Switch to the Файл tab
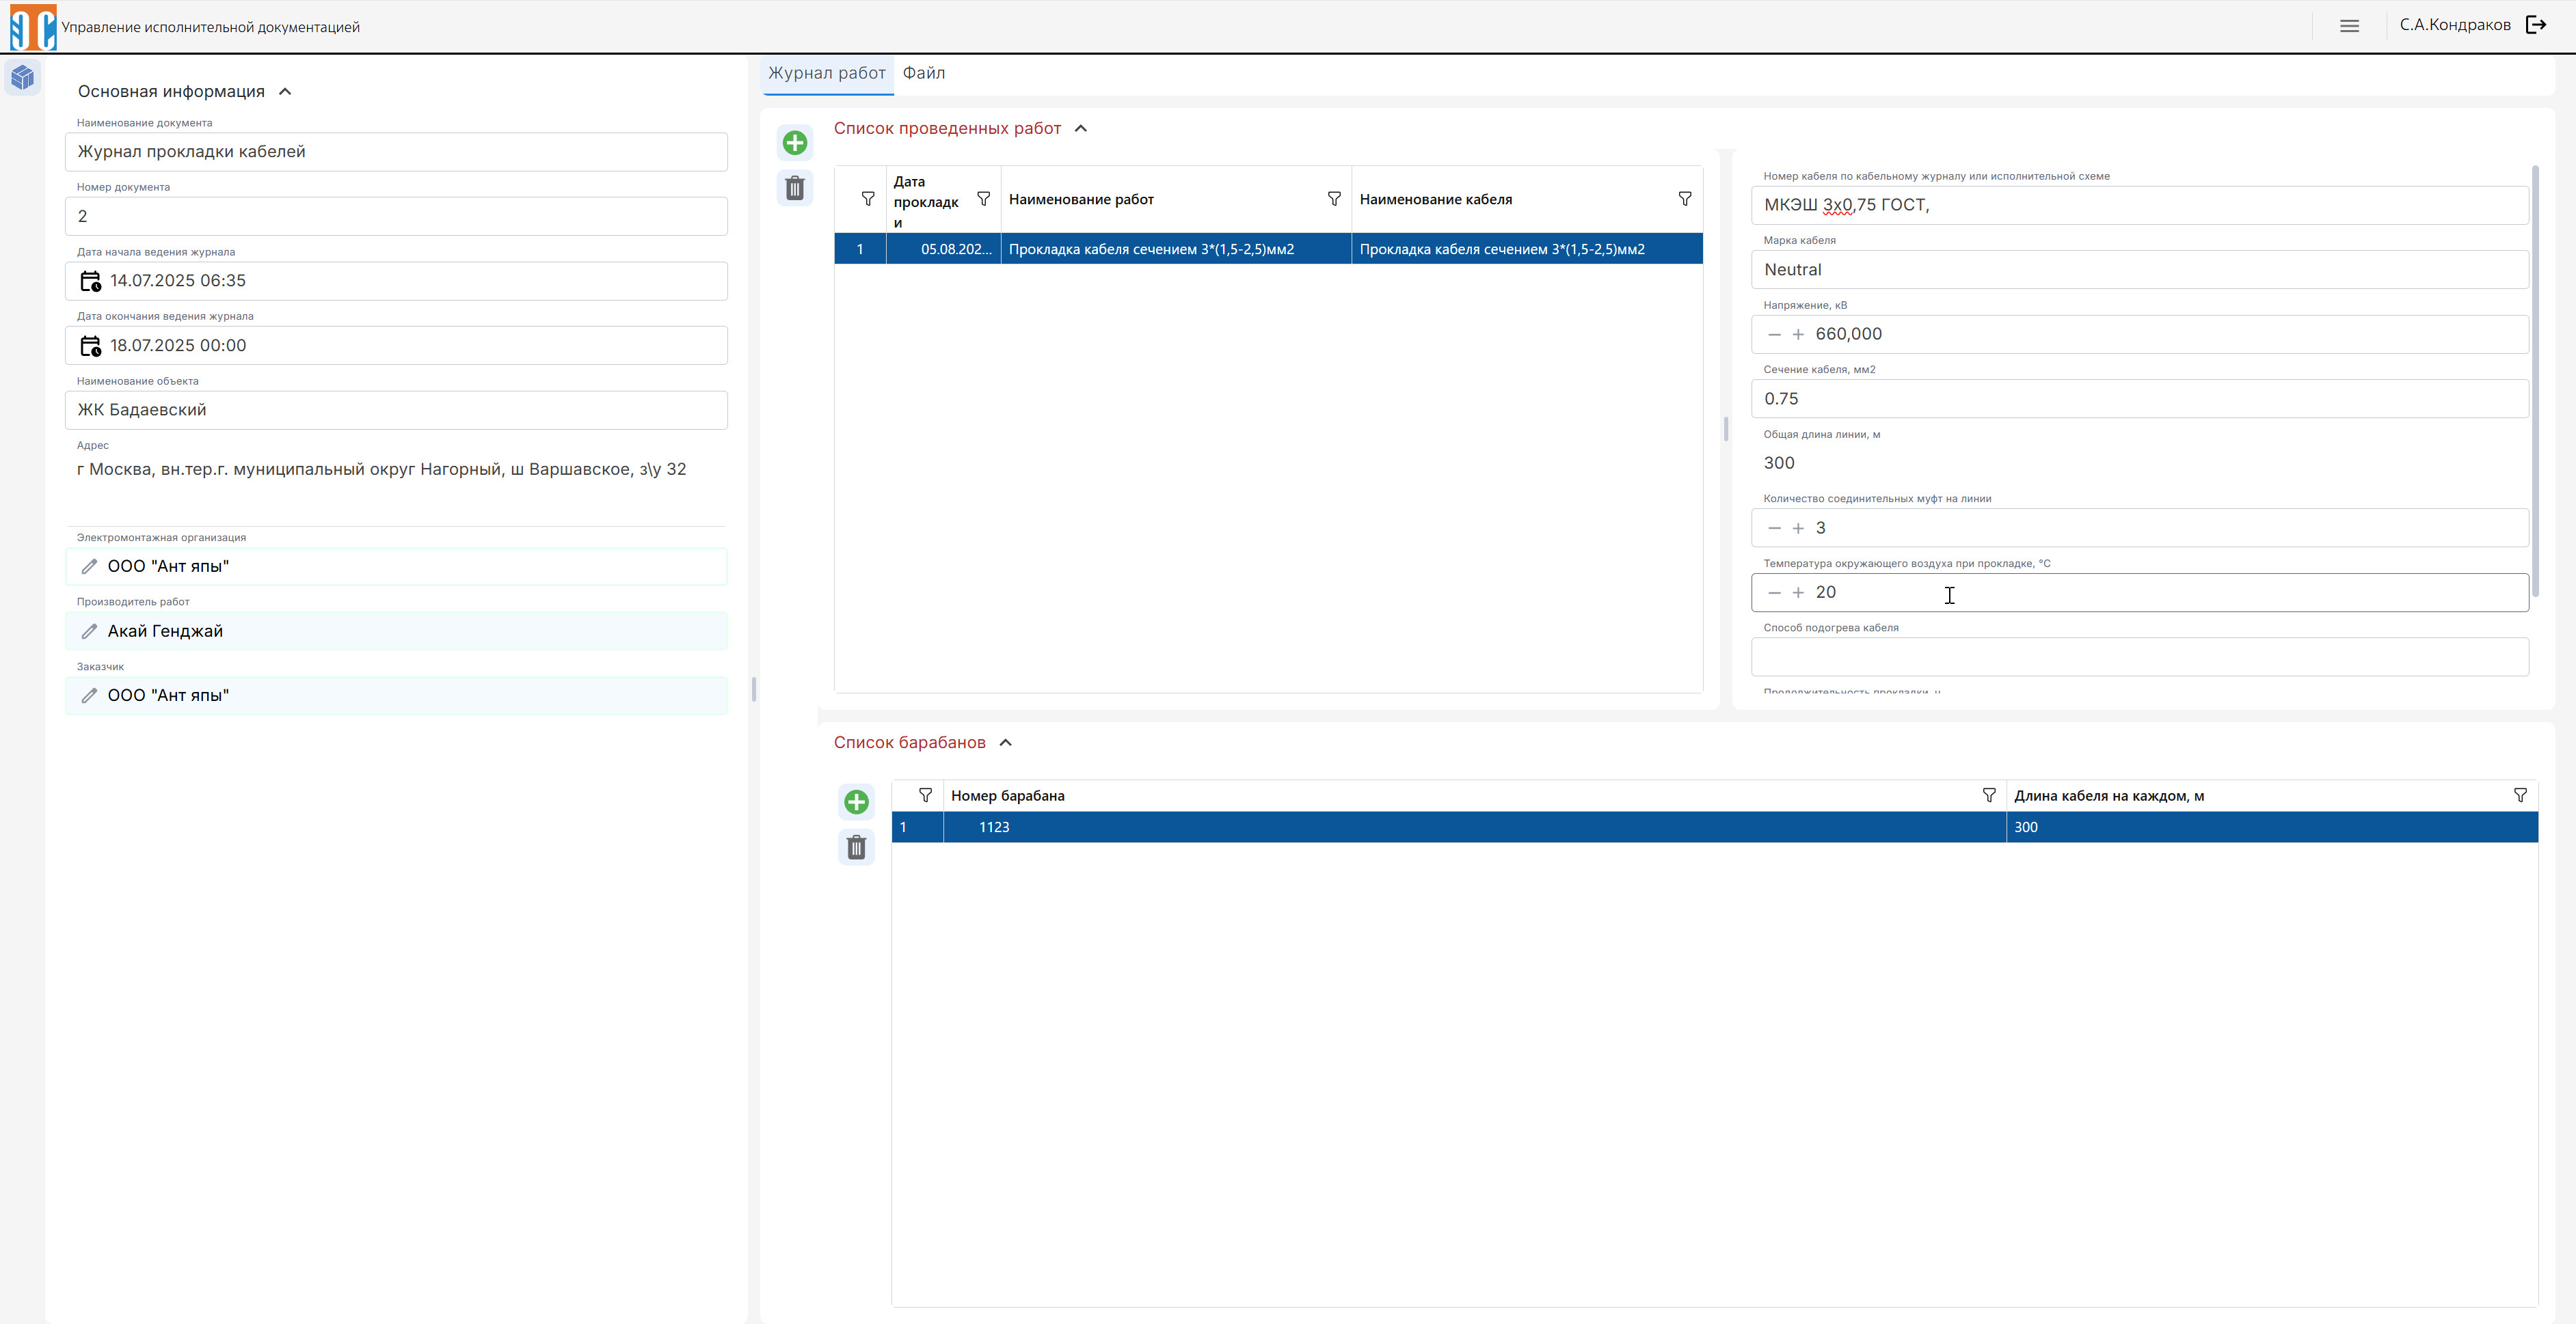 tap(923, 73)
